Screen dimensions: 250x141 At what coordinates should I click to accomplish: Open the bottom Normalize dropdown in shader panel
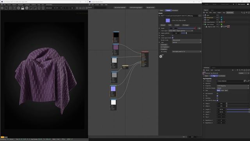pyautogui.click(x=187, y=52)
